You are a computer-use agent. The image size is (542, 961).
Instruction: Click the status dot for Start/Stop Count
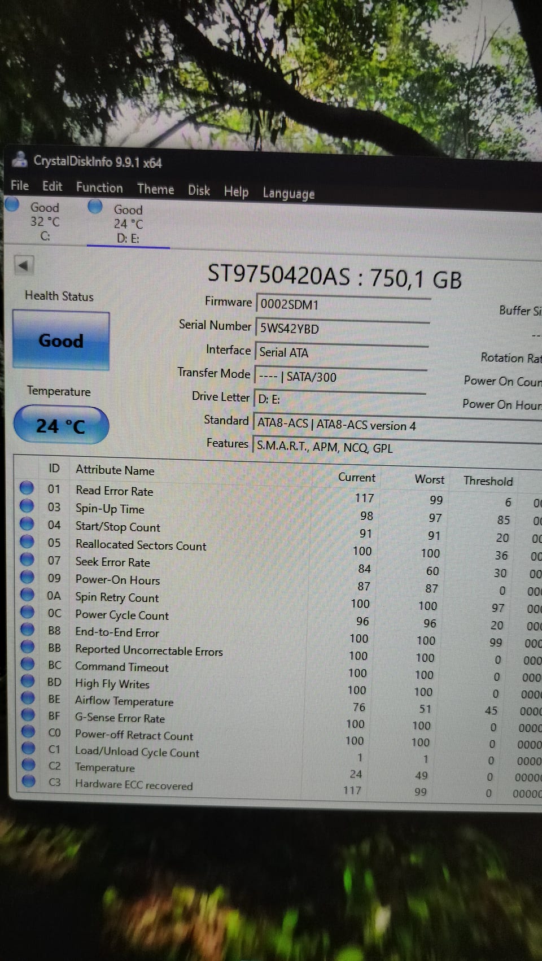tap(27, 523)
